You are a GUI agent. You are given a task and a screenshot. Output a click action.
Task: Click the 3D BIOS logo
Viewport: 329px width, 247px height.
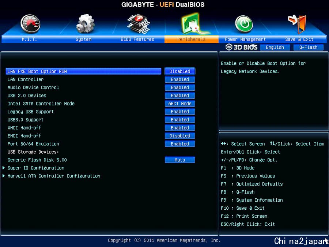coord(242,47)
